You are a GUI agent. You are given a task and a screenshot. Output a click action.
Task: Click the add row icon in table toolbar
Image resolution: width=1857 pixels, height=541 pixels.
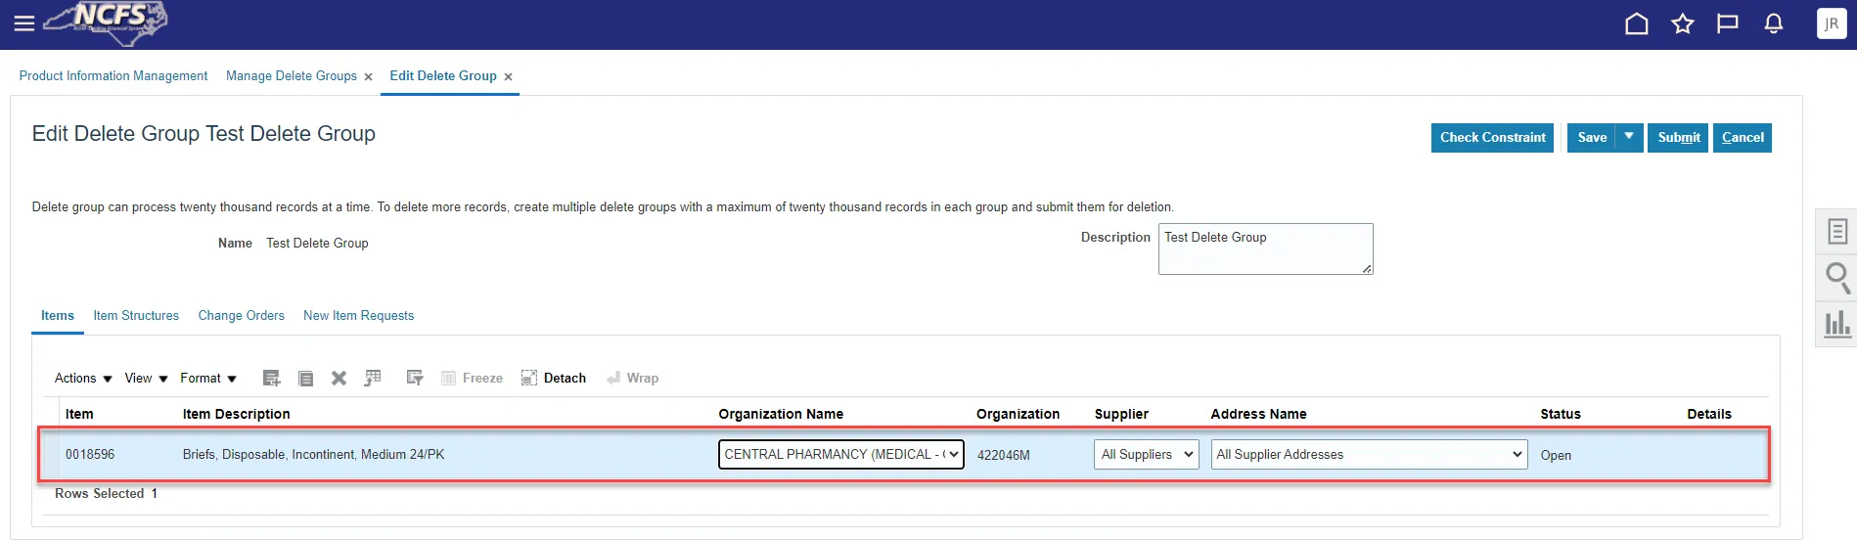[272, 379]
